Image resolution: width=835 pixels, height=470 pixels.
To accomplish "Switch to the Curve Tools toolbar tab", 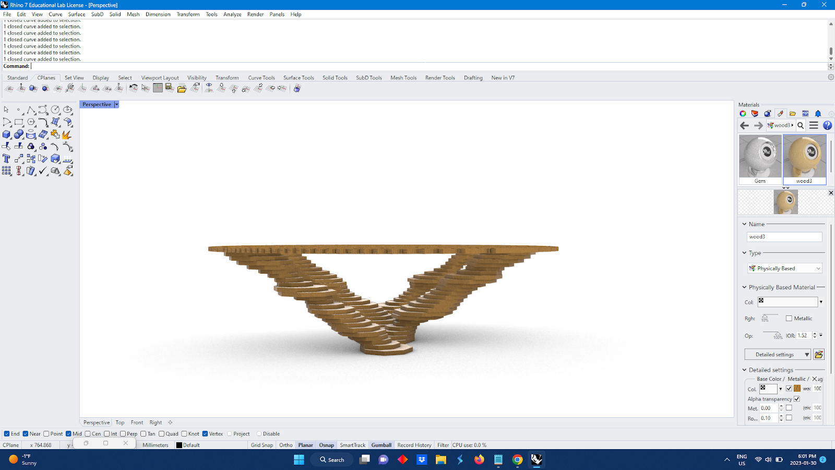I will tap(261, 78).
